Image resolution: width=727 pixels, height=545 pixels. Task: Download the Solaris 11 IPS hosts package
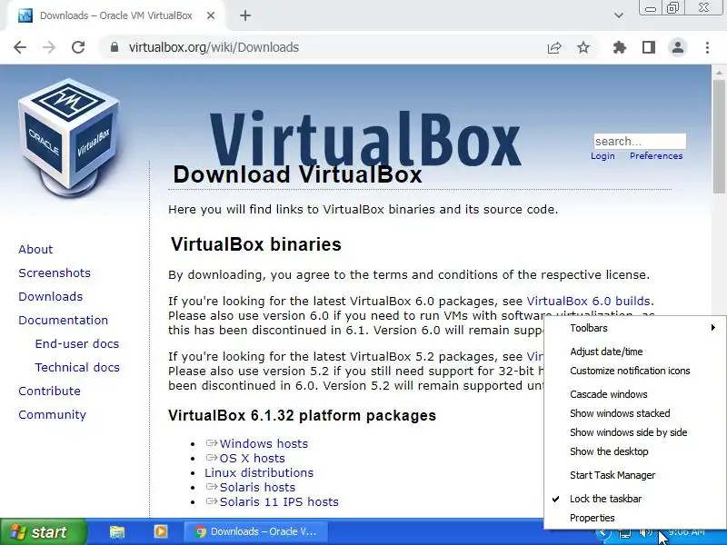coord(279,502)
